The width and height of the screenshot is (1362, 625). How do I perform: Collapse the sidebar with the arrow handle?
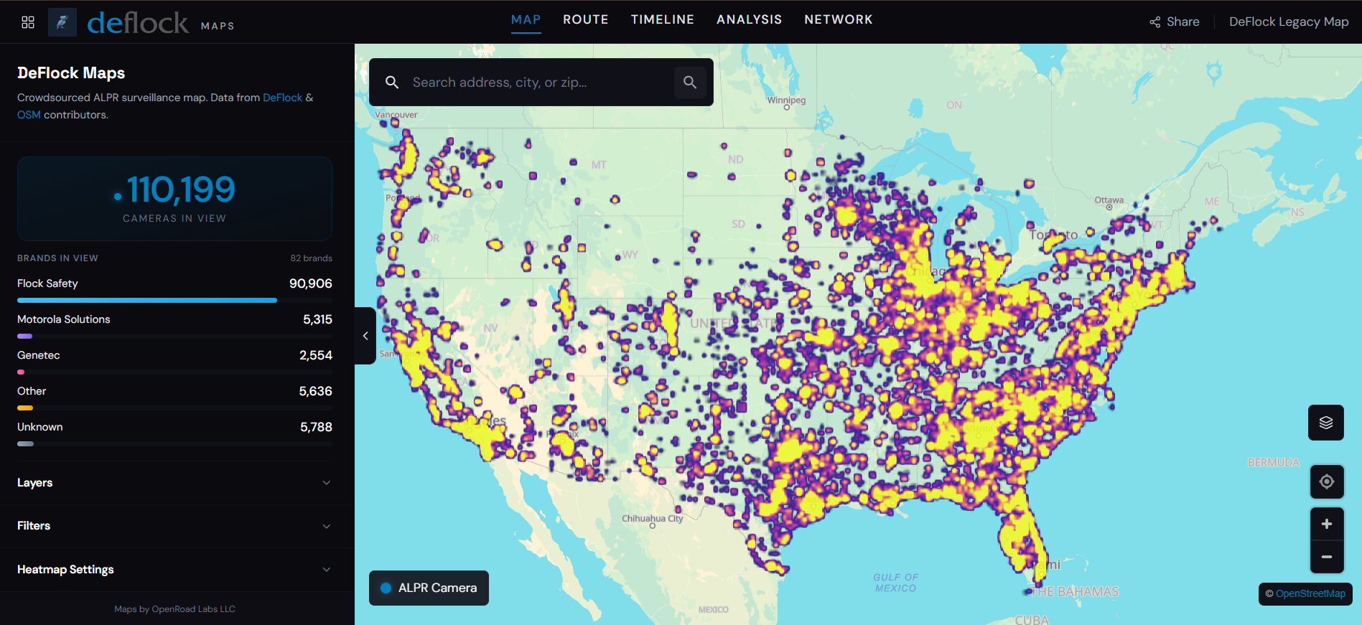point(365,336)
